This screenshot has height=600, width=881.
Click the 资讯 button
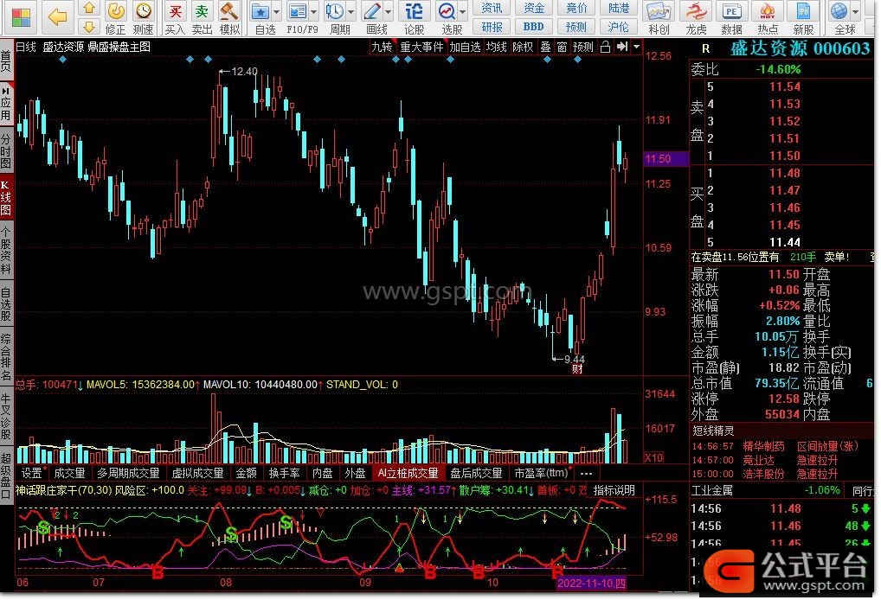click(x=492, y=8)
